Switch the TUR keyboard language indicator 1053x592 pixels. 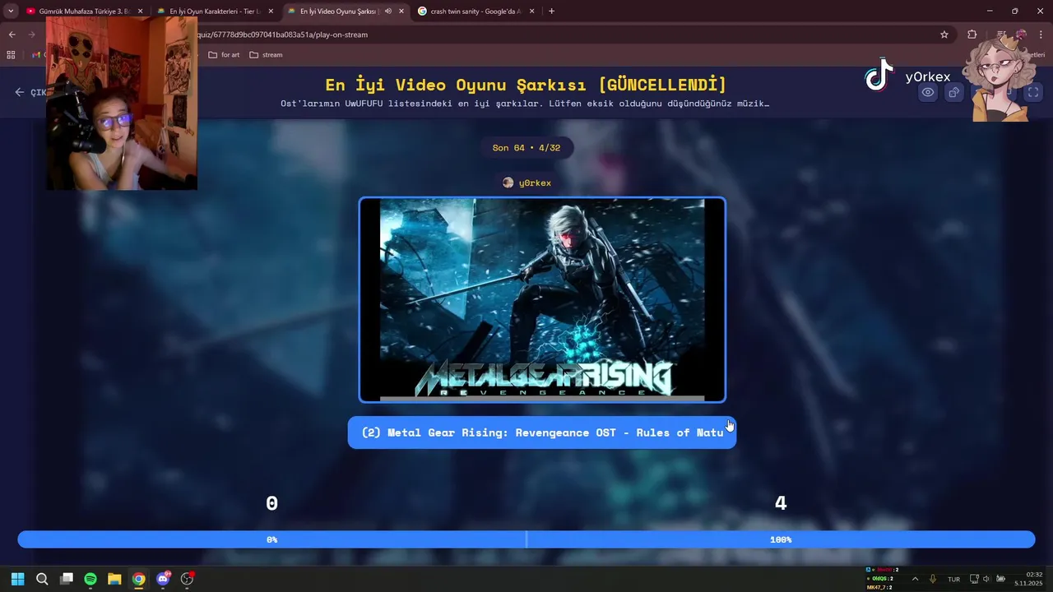pos(953,579)
